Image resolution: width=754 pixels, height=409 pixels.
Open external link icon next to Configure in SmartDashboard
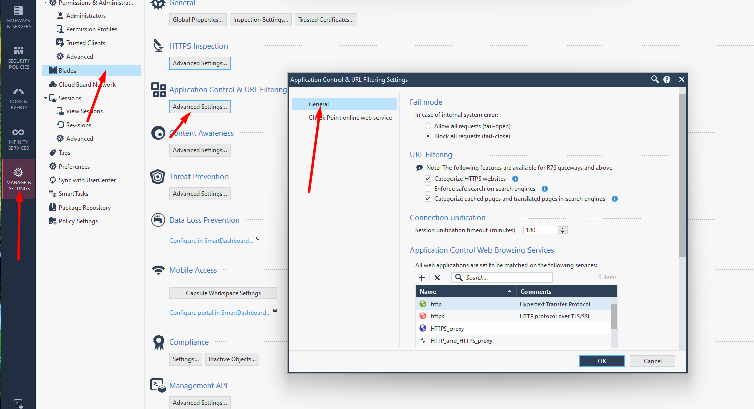257,238
